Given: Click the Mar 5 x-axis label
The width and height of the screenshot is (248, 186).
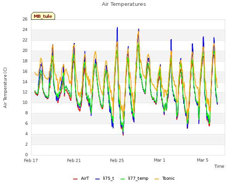Looking at the screenshot, I should click(203, 160).
